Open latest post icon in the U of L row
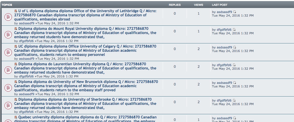Screen dimensions: 294x122 [235, 12]
